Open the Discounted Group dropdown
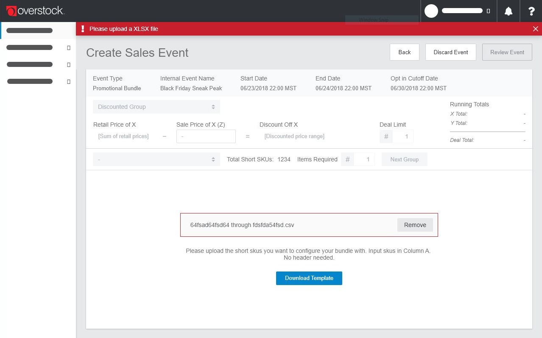 [156, 107]
